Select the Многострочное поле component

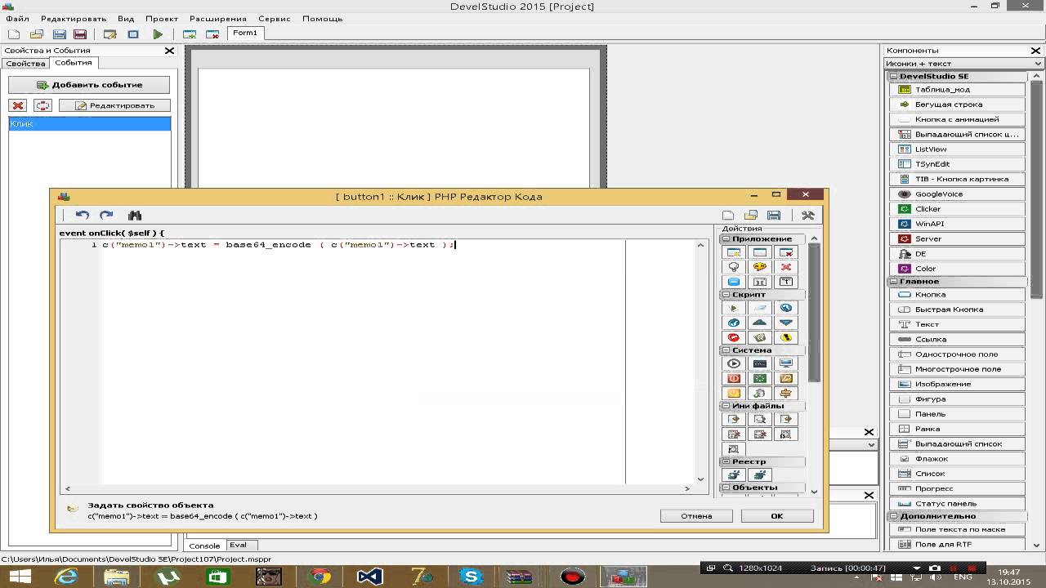(958, 369)
